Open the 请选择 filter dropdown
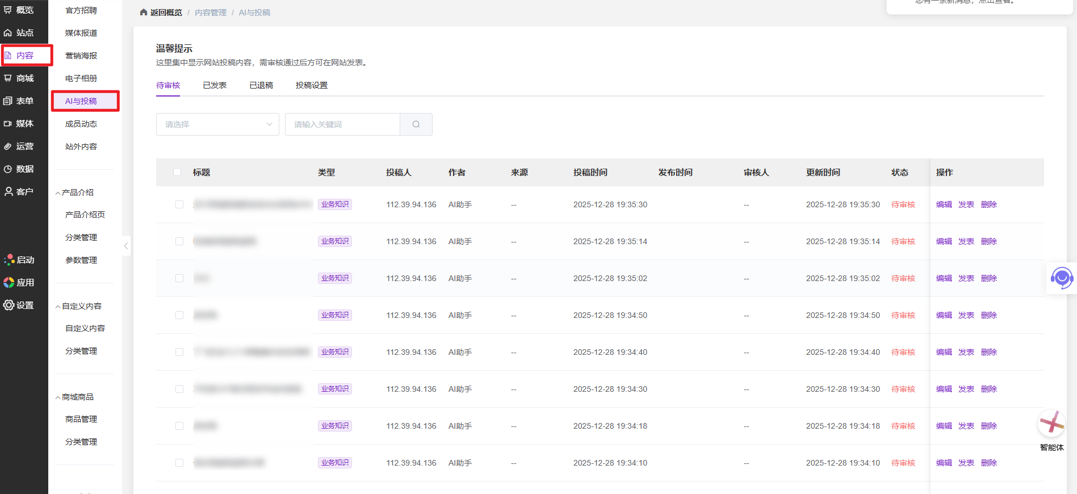The image size is (1077, 494). pyautogui.click(x=217, y=124)
